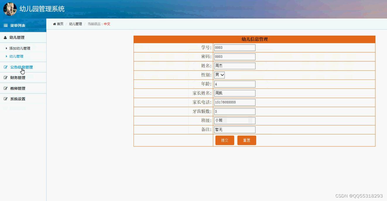Click the 牙齿颗数: label
The height and width of the screenshot is (201, 387).
pos(202,111)
